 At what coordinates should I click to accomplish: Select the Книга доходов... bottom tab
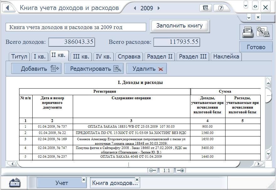tap(115, 183)
